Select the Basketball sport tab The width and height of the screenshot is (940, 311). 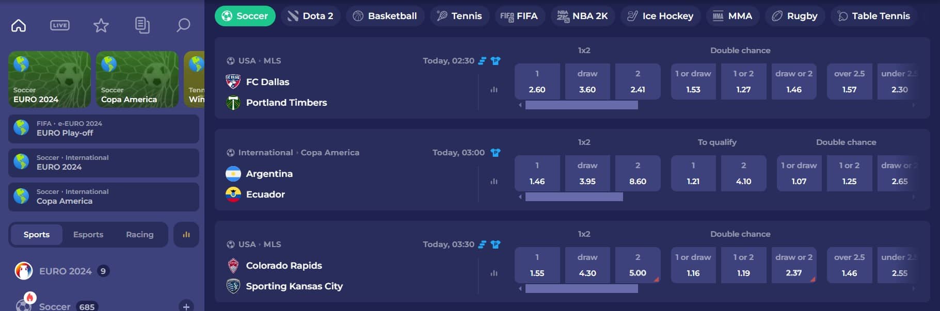[x=385, y=16]
